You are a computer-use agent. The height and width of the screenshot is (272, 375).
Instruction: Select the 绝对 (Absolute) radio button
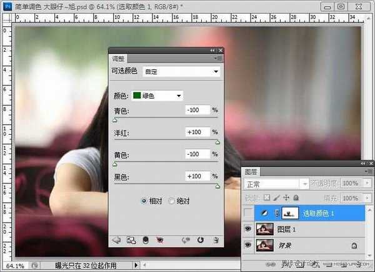172,202
